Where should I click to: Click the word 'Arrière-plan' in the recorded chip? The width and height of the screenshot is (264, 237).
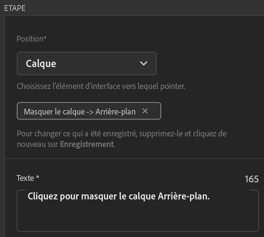pyautogui.click(x=116, y=112)
